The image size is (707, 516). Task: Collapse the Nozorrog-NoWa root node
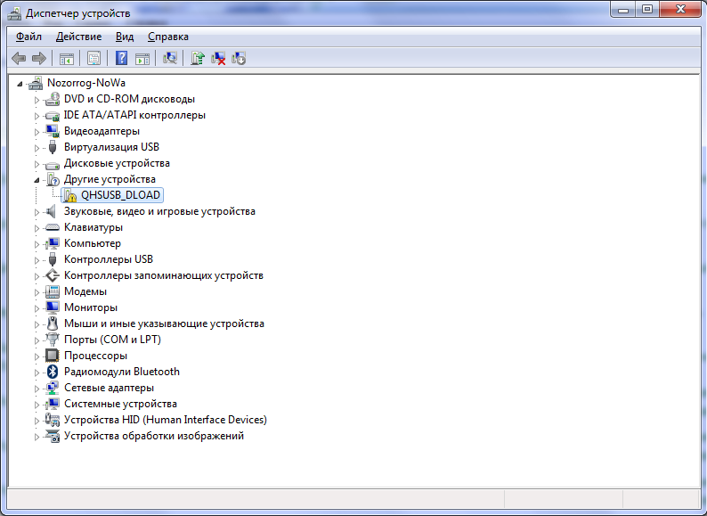pyautogui.click(x=21, y=83)
